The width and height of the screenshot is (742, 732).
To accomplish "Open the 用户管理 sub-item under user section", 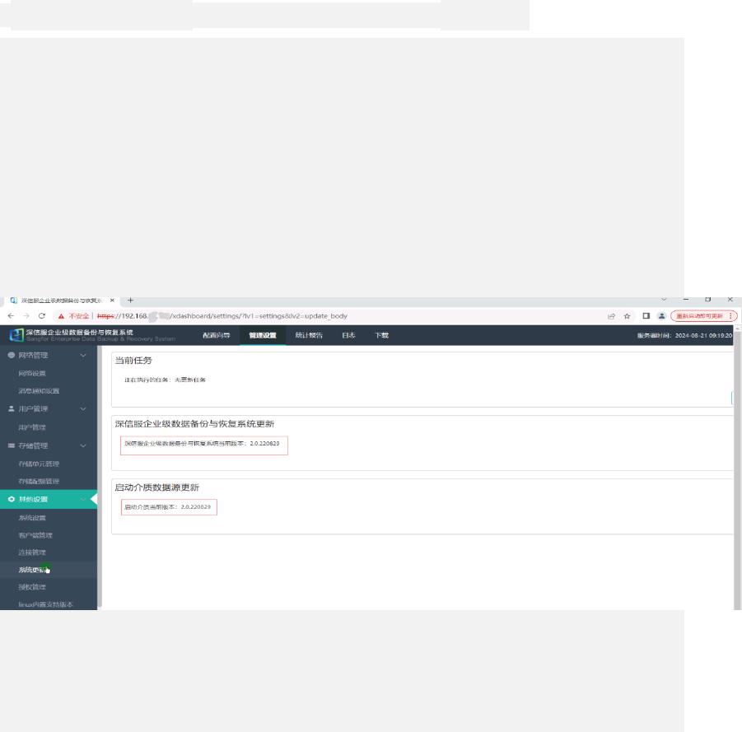I will click(32, 427).
